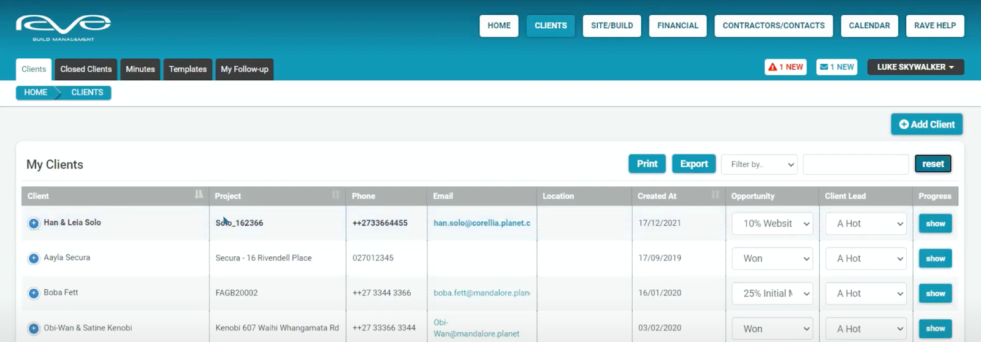Click the Rave Build Management logo
Image resolution: width=981 pixels, height=342 pixels.
point(63,28)
